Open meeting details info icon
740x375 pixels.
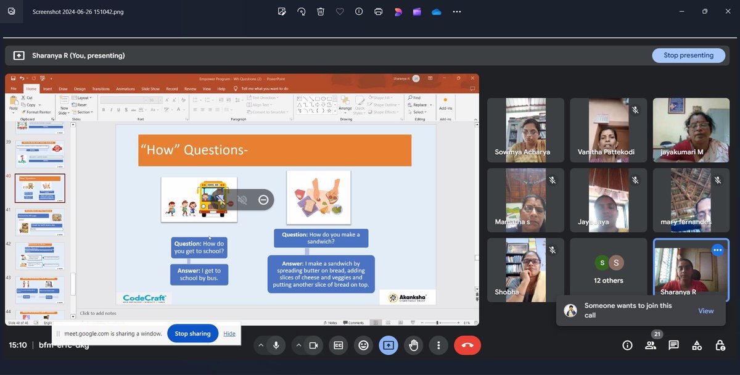(x=628, y=345)
